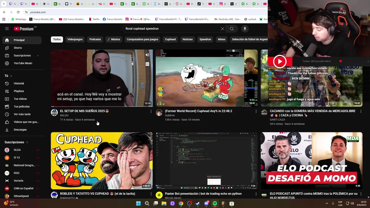
Task: Expand the Tú section chevron
Action: point(11,76)
